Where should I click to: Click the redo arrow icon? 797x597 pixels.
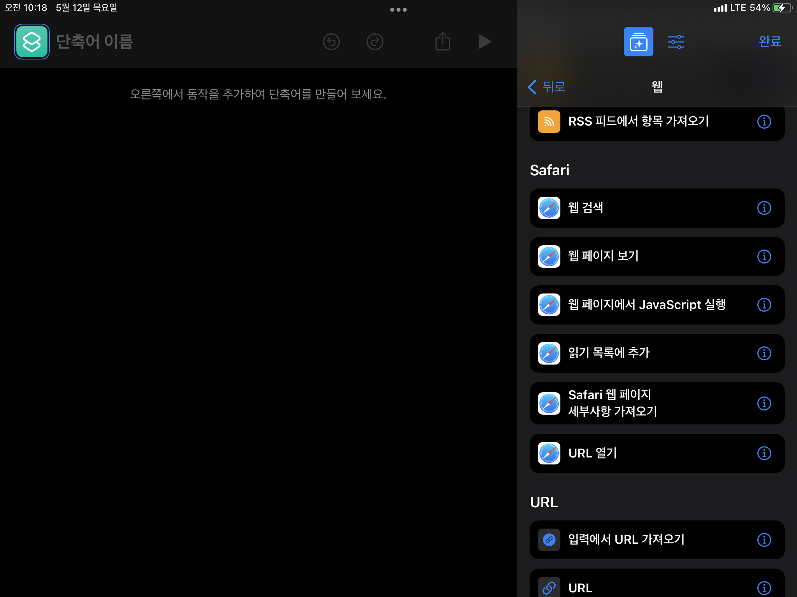coord(375,42)
